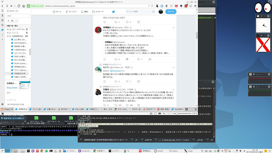272x153 pixels.
Task: Click the Chrome icon in taskbar launcher
Action: click(x=42, y=151)
